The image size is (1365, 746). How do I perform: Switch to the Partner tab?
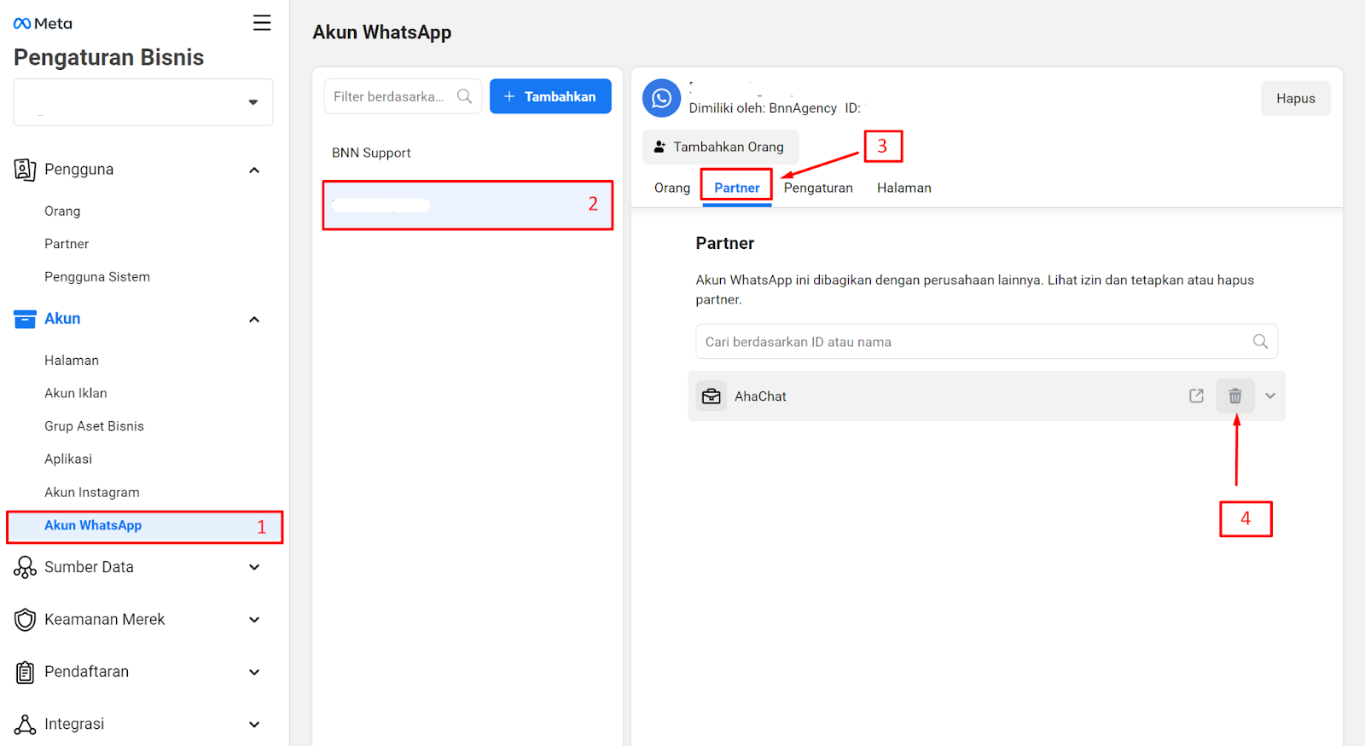click(x=737, y=188)
